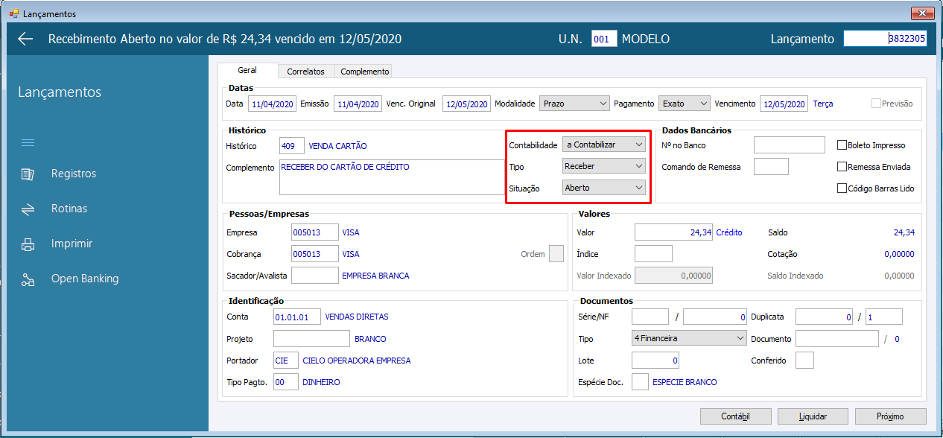Open the Modalidade dropdown showing Prazo
The width and height of the screenshot is (943, 438).
[574, 104]
